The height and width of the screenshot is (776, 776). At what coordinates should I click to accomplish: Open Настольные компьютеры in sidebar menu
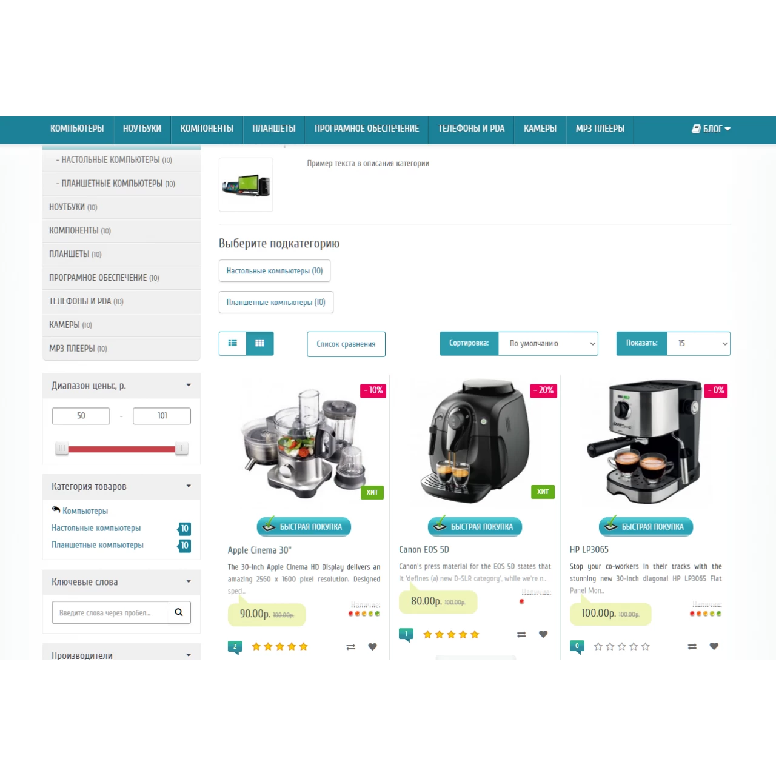tap(121, 160)
